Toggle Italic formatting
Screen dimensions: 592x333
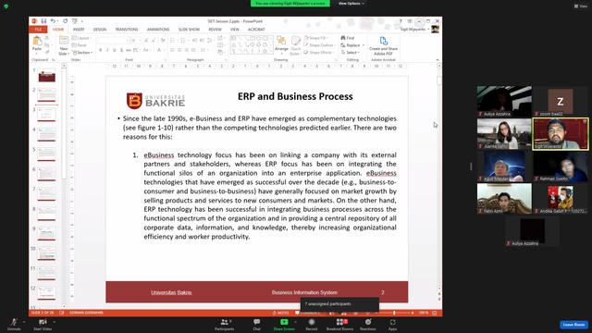[107, 50]
